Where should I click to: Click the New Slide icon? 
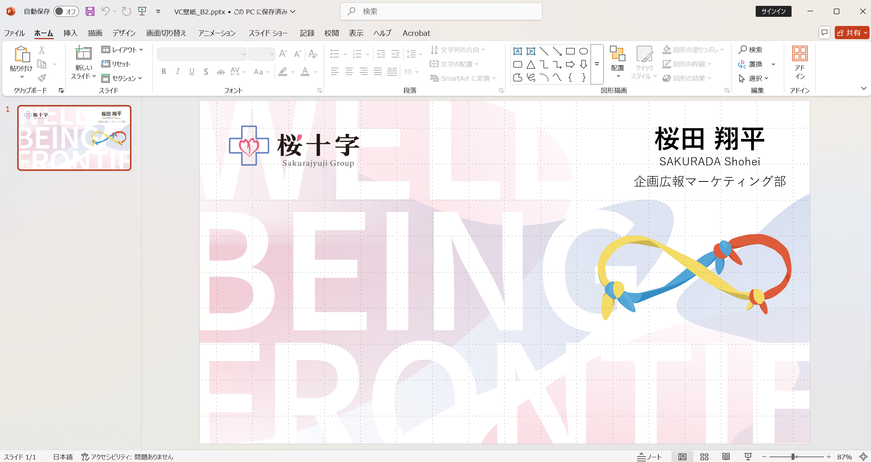83,53
